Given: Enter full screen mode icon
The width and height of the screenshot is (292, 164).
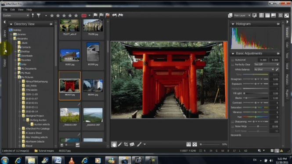Looking at the screenshot, I should tap(287, 15).
